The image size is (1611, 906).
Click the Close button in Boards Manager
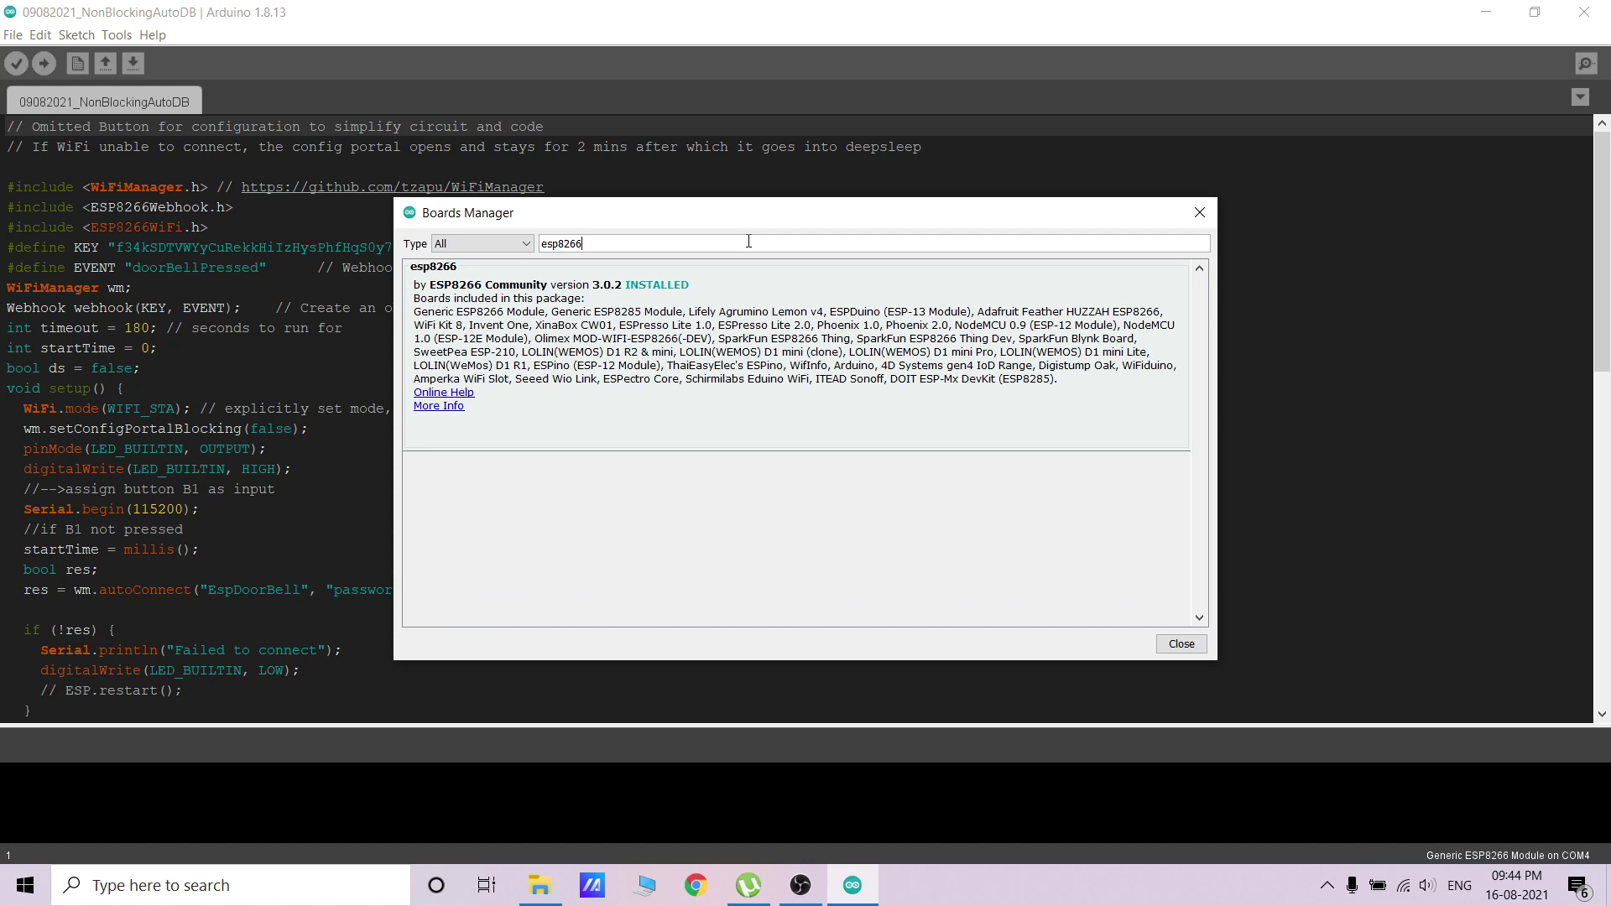1181,644
